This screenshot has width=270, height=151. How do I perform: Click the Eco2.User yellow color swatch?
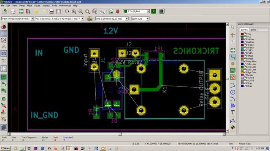(242, 70)
